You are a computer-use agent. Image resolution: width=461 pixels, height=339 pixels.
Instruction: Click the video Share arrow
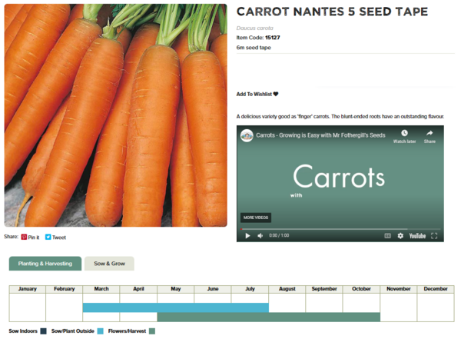coord(429,135)
